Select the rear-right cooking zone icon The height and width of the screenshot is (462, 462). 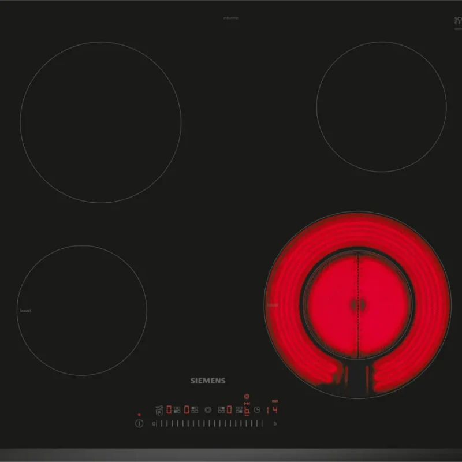pyautogui.click(x=221, y=410)
